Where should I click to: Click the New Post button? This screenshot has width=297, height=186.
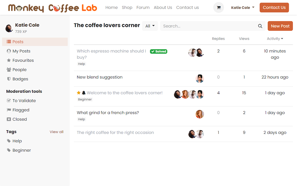[280, 26]
